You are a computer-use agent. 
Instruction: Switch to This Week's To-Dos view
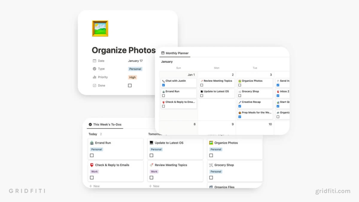point(105,124)
